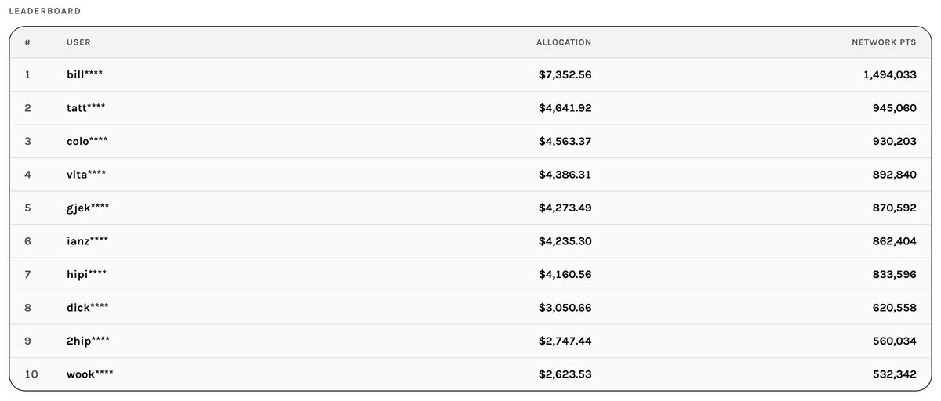Select the $2,623.53 allocation cell

[565, 374]
